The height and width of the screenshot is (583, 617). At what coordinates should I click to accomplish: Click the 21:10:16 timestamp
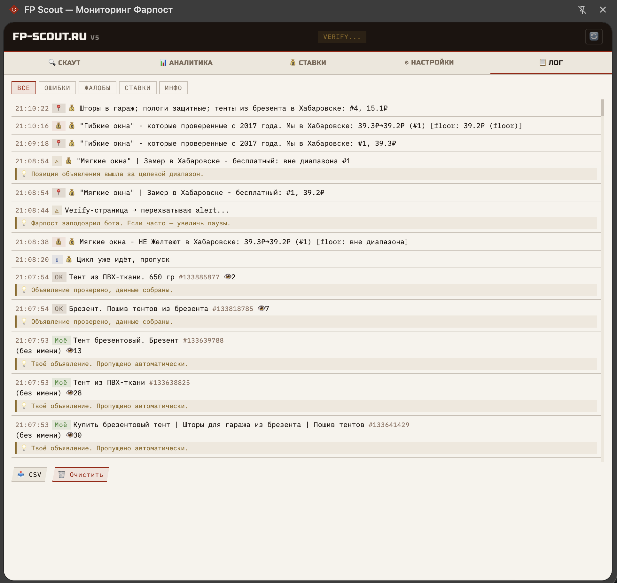[32, 126]
